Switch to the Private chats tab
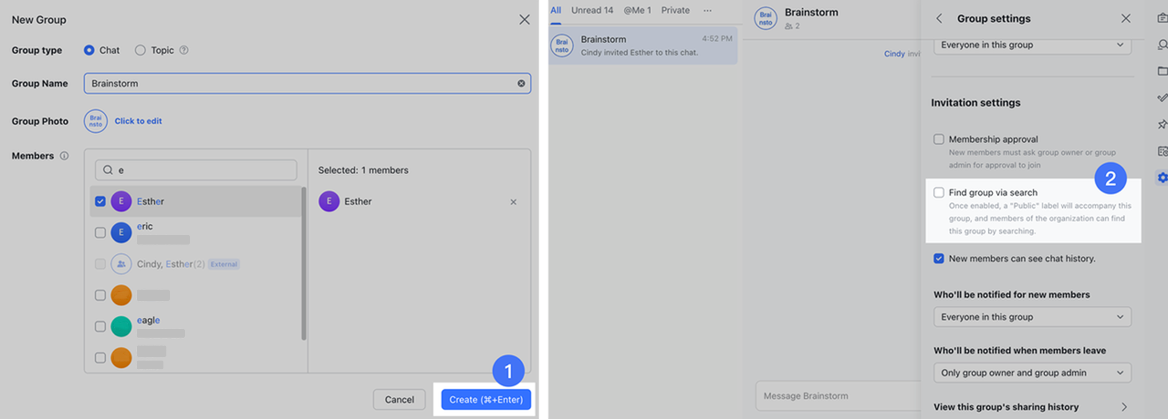This screenshot has height=419, width=1168. pyautogui.click(x=675, y=10)
